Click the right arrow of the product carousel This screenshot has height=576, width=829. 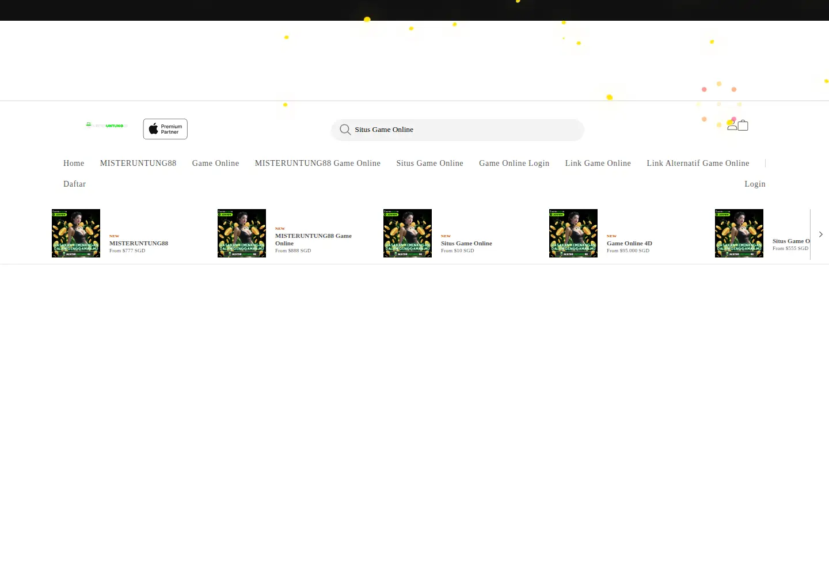tap(820, 234)
